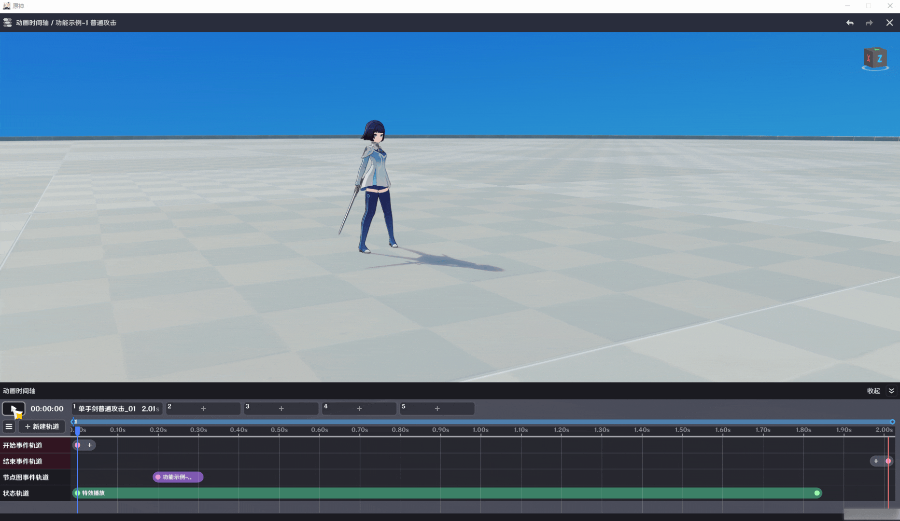Add event on the 开始事件轨道 plus icon
The height and width of the screenshot is (521, 900).
pyautogui.click(x=90, y=445)
